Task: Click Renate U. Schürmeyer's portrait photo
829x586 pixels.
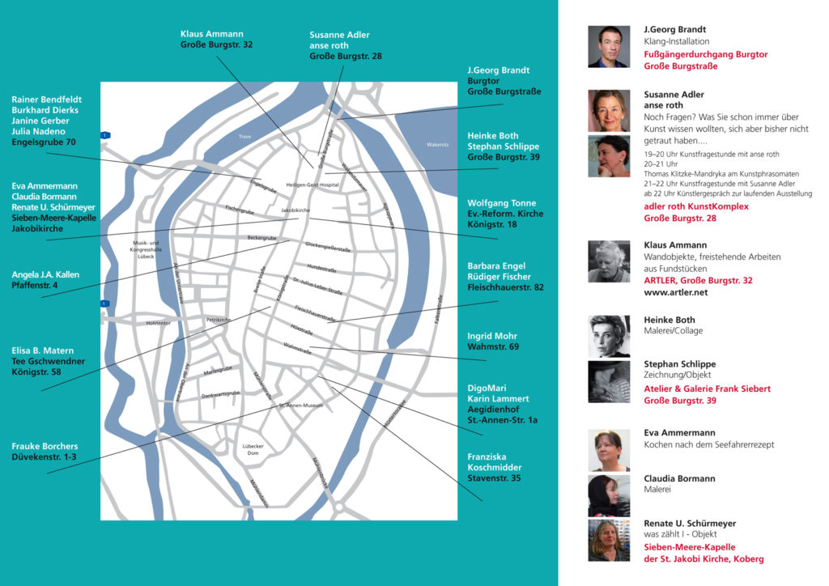Action: coord(609,540)
